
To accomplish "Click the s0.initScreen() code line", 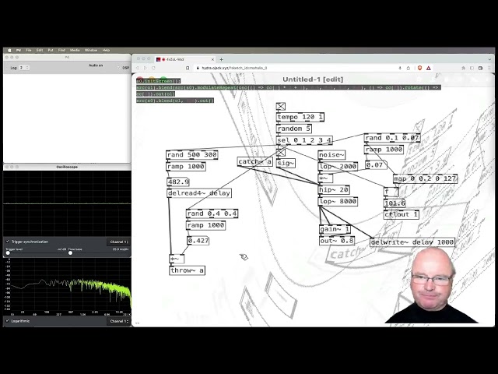I will click(x=159, y=81).
